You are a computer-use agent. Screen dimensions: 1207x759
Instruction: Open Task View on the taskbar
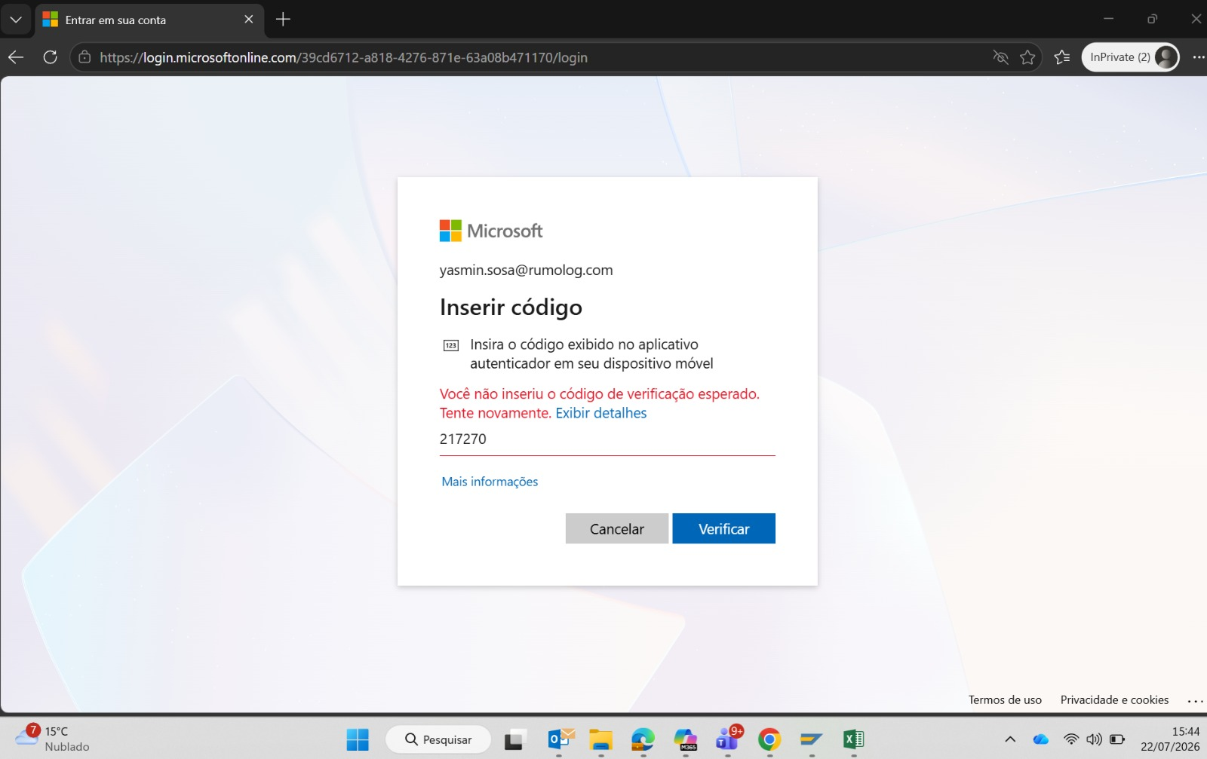(514, 739)
